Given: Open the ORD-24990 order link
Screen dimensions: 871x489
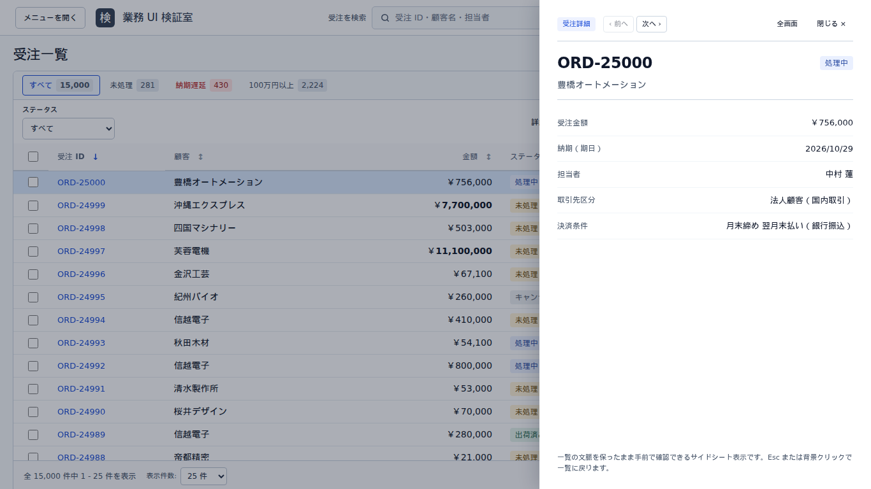Looking at the screenshot, I should pyautogui.click(x=81, y=411).
